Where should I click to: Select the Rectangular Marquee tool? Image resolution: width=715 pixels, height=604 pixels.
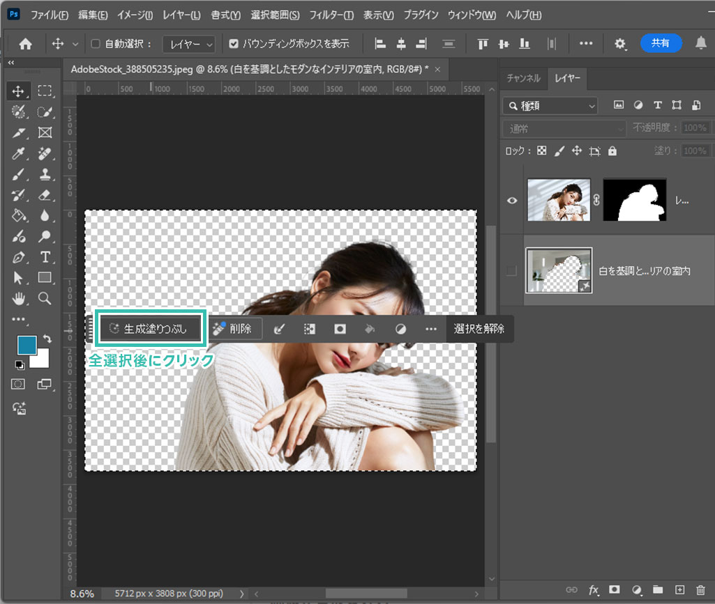[45, 91]
